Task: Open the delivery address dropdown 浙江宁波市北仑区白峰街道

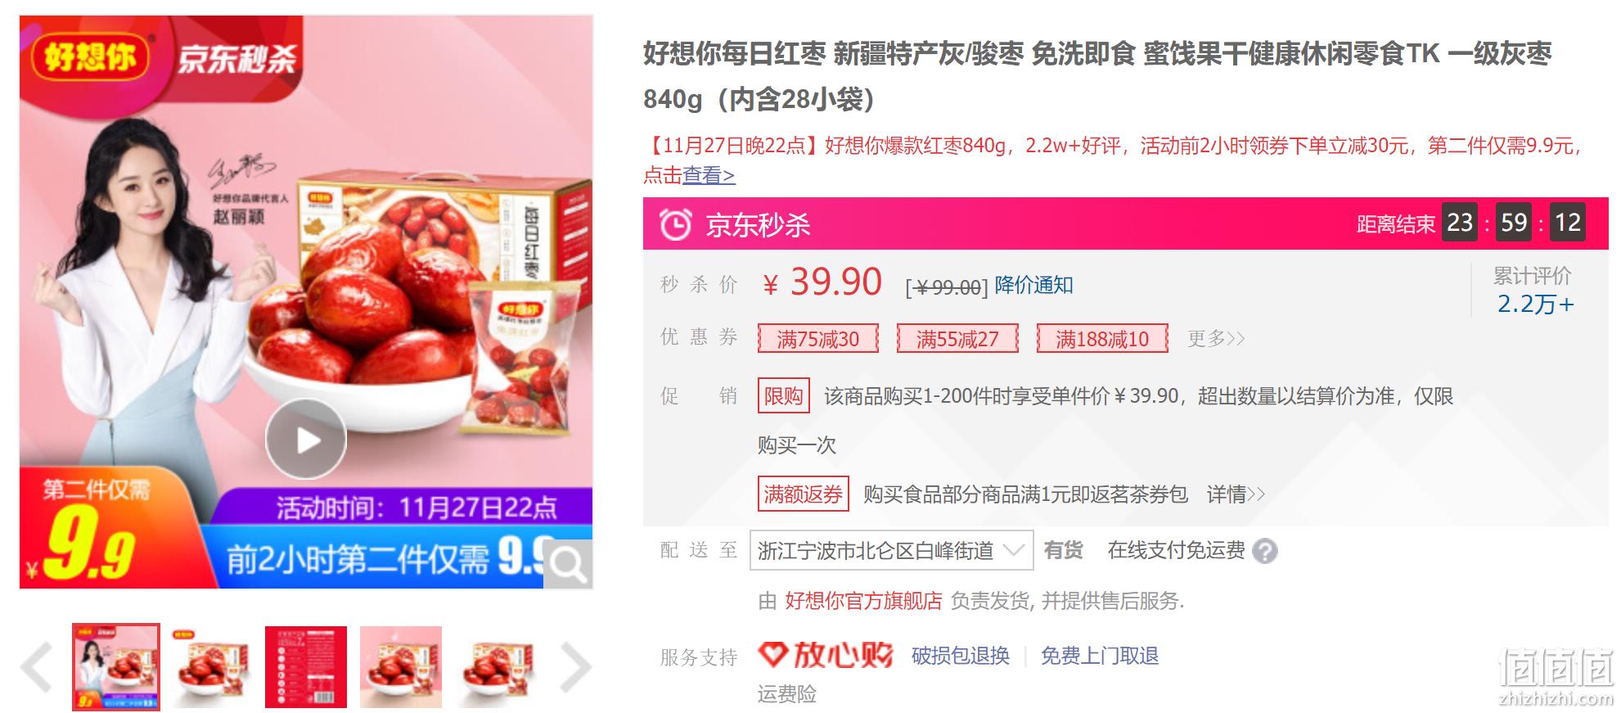Action: coord(891,550)
